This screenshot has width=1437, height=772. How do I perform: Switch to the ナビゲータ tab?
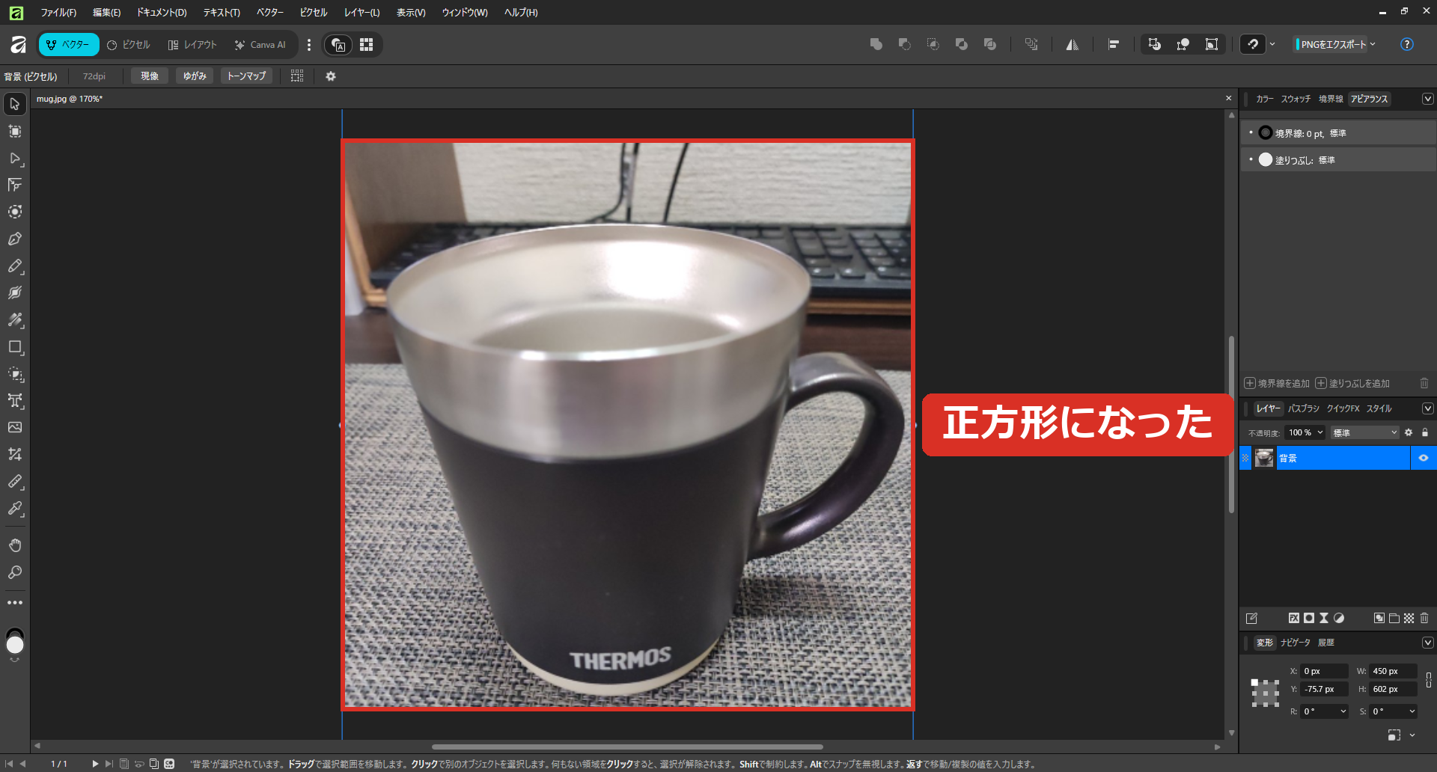tap(1296, 643)
